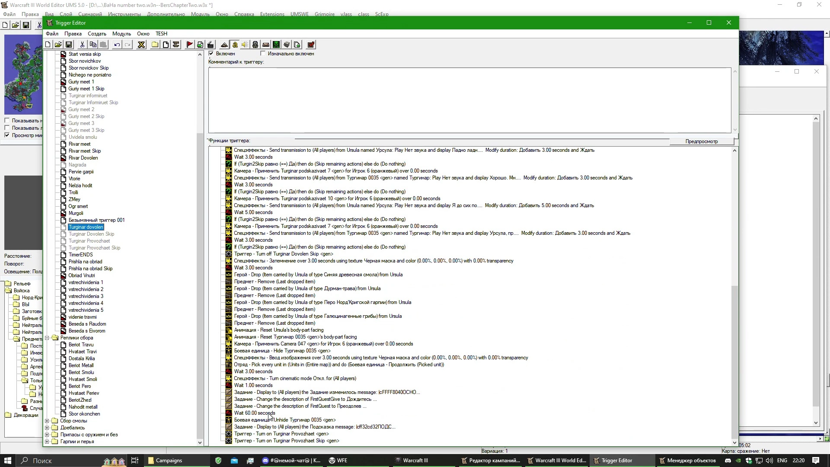Create a new category with the folder icon

click(x=155, y=45)
